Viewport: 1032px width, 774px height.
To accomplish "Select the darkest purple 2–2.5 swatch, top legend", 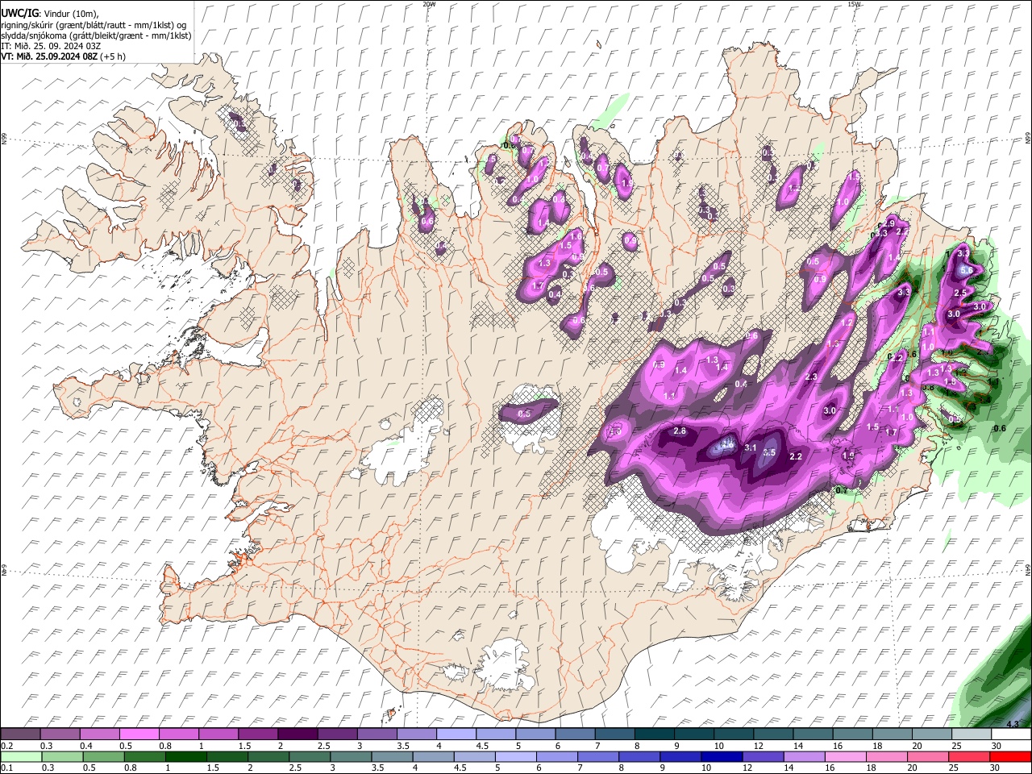I will [298, 734].
